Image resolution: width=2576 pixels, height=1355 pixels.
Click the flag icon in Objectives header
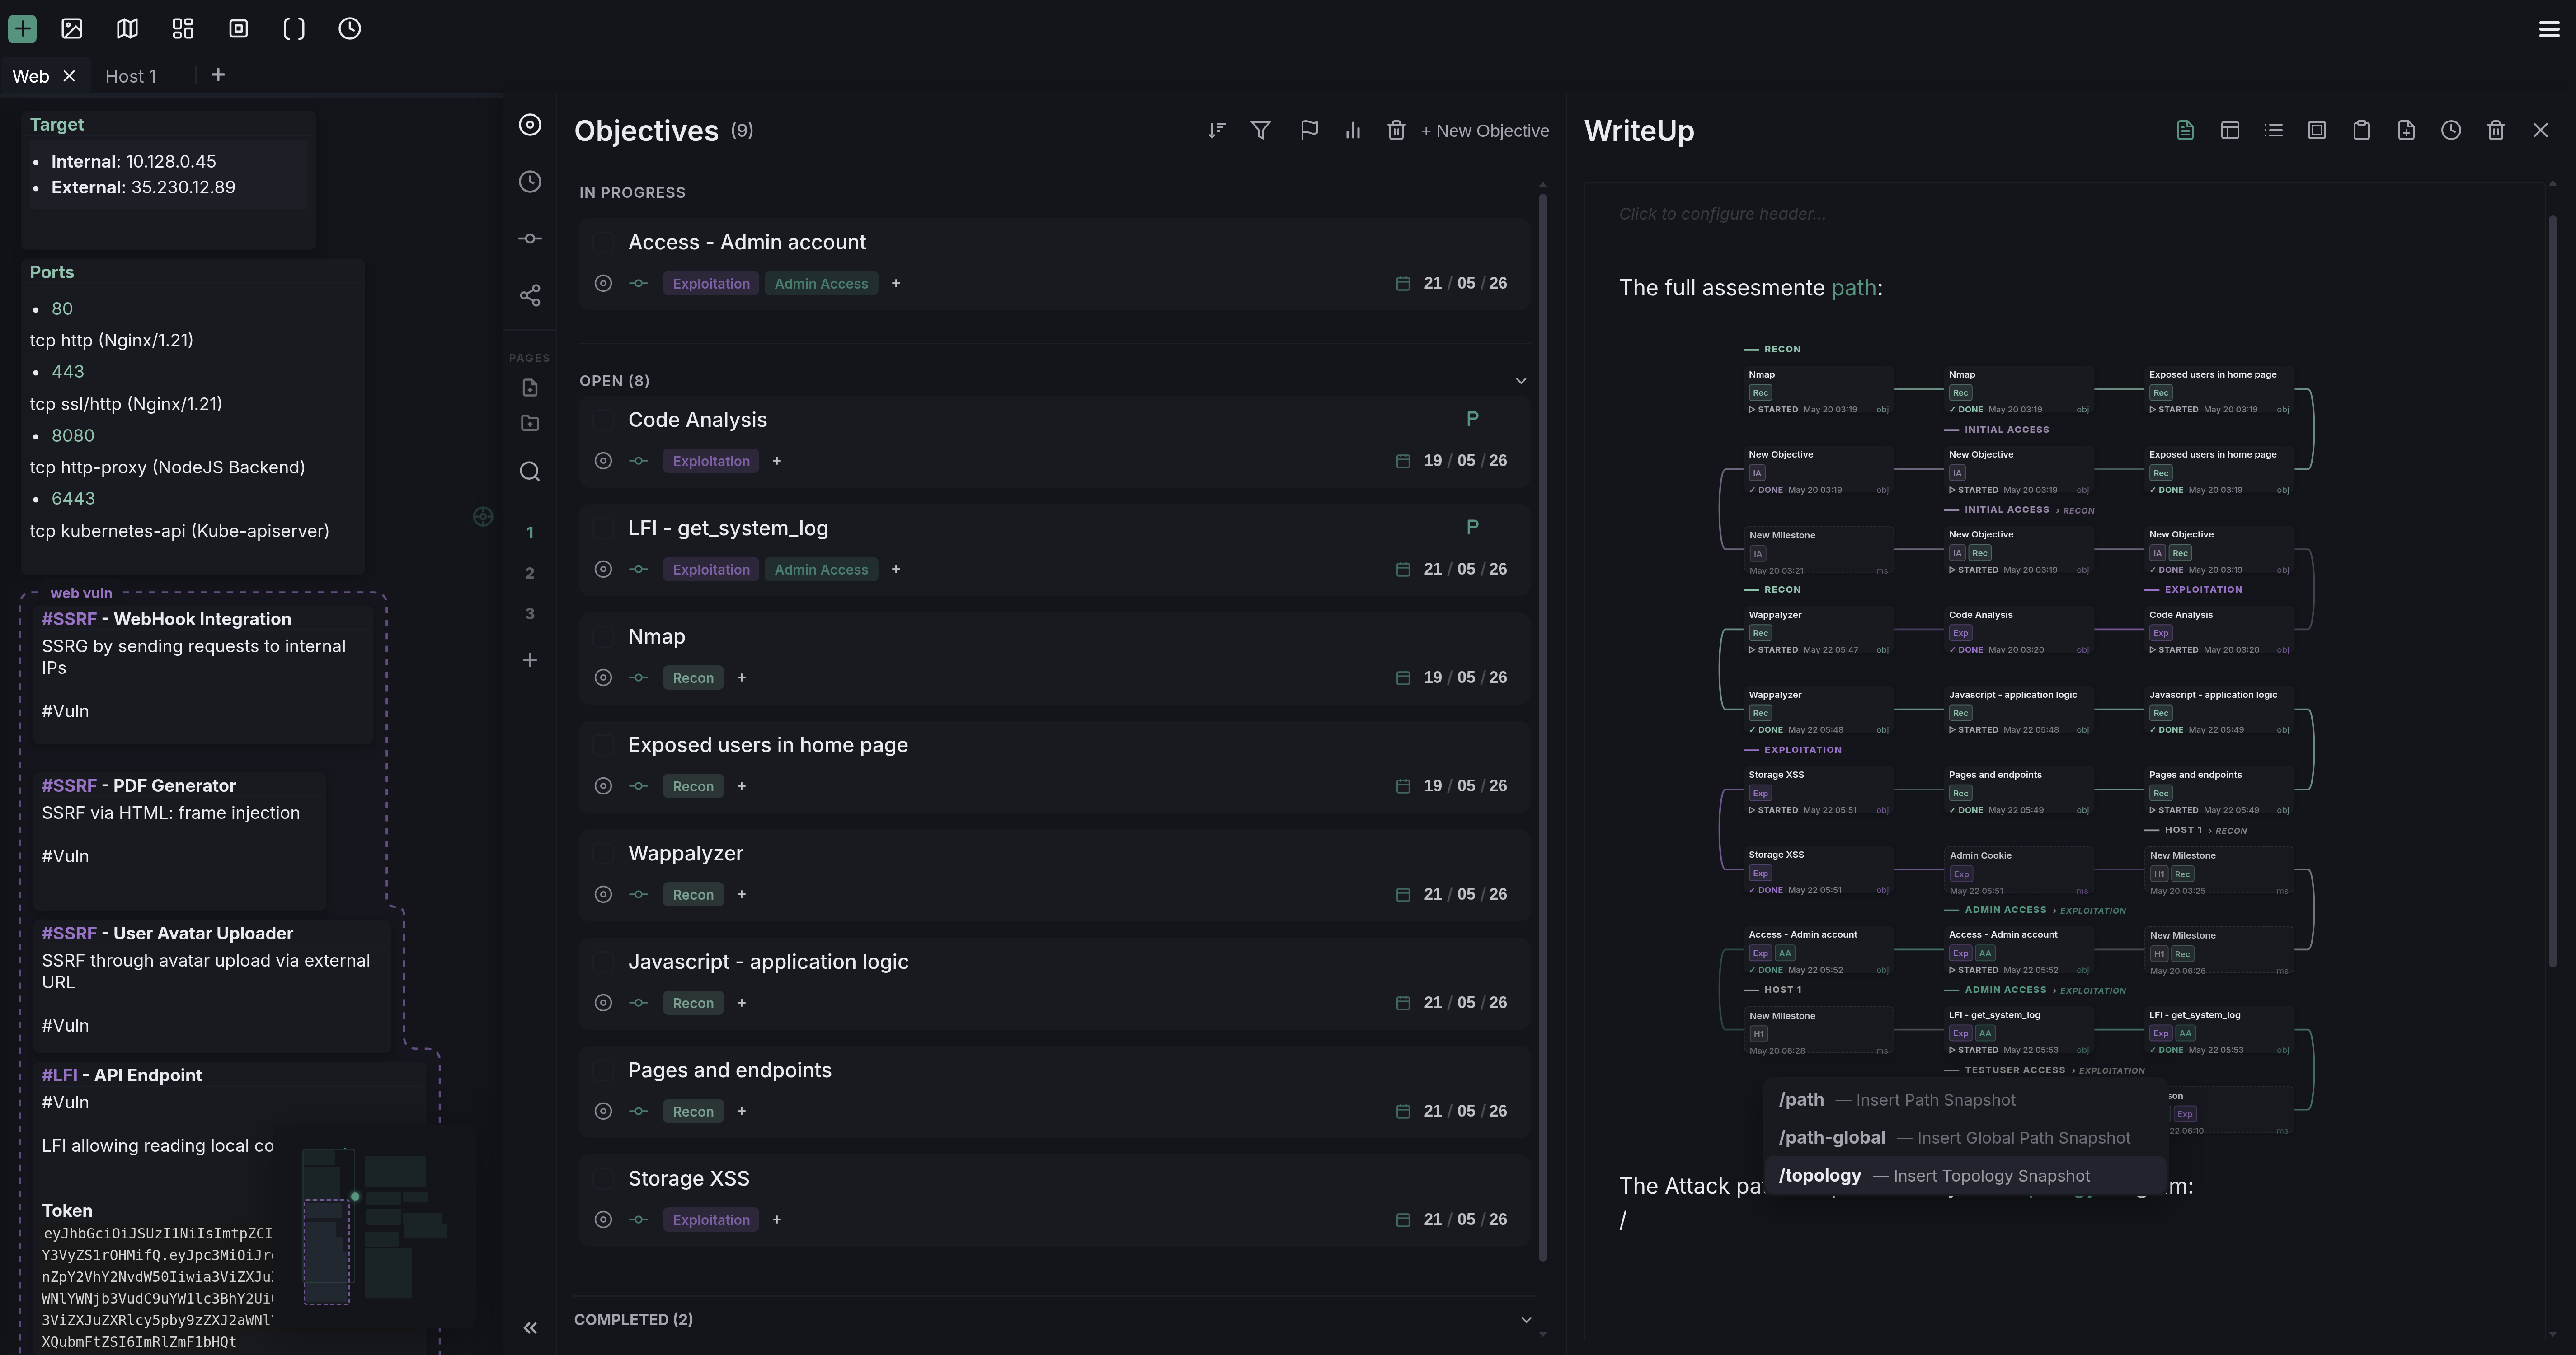coord(1308,130)
